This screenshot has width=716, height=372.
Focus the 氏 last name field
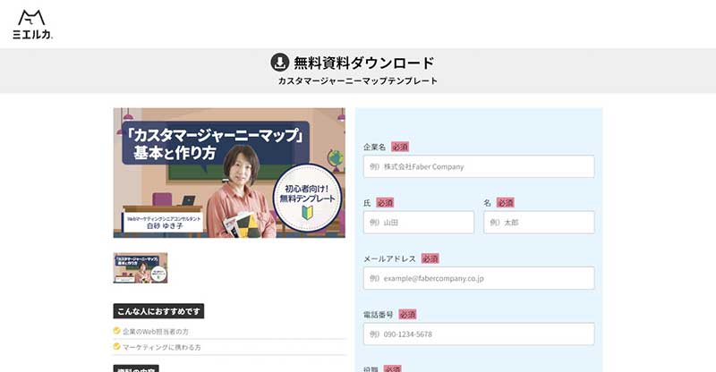(419, 223)
